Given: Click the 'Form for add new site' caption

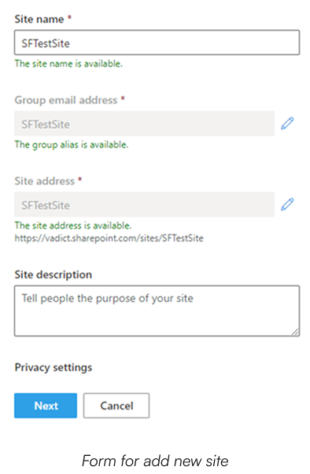Looking at the screenshot, I should (x=155, y=461).
